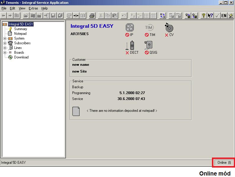Click the Paste clipboard toolbar icon
This screenshot has width=235, height=177.
click(115, 16)
